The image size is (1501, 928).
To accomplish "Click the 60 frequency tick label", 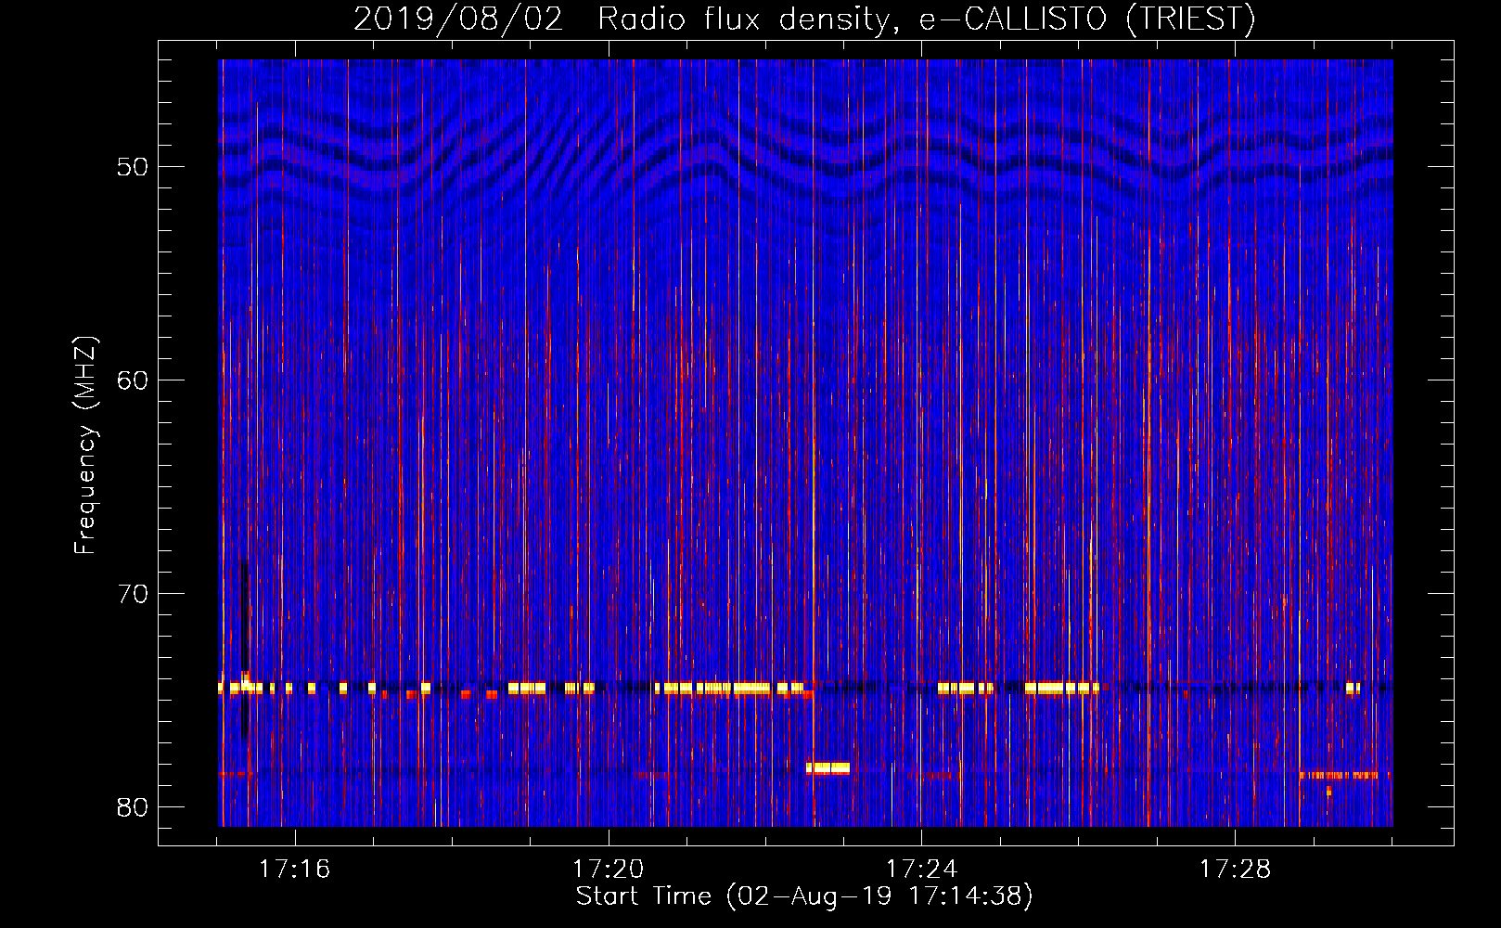I will 133,380.
